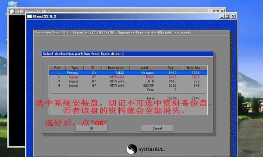Image resolution: width=263 pixels, height=157 pixels.
Task: Click the Part column header
Action: click(57, 68)
